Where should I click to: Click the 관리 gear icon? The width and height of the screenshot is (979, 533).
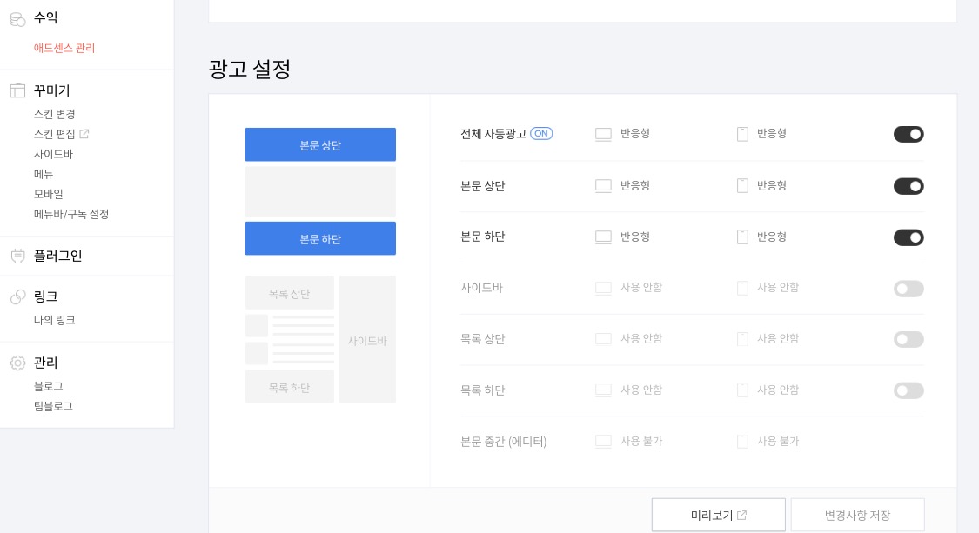(x=17, y=363)
